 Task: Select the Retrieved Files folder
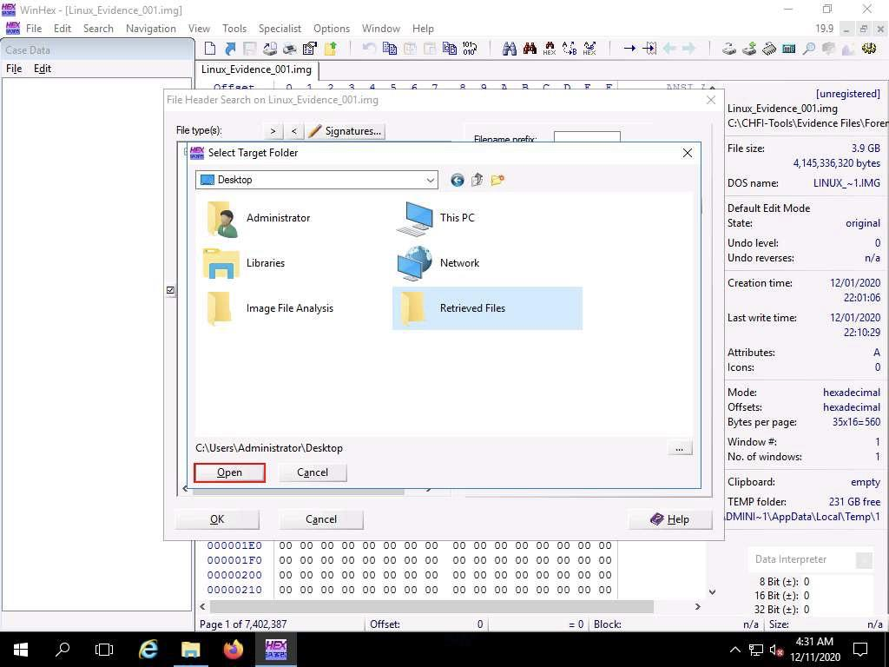tap(487, 308)
